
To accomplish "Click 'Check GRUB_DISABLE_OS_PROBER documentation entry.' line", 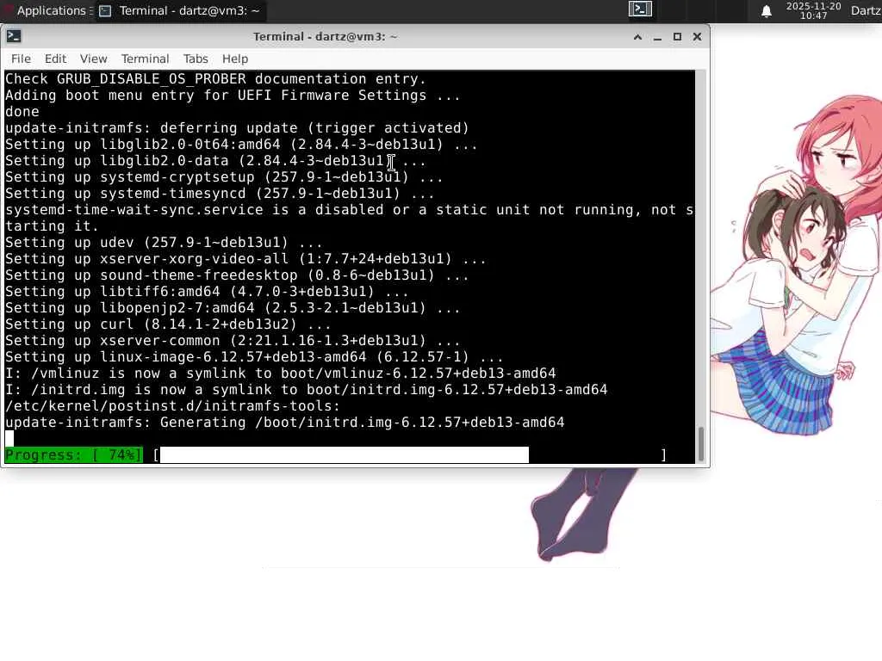I will 215,78.
